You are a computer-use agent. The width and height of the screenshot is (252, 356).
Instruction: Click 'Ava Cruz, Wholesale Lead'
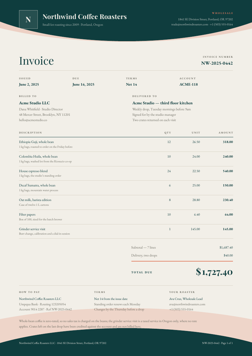point(186,299)
